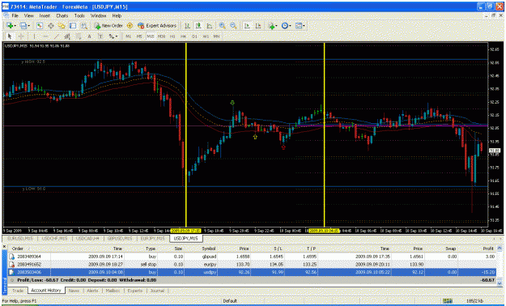Open the Profiles toolbar button
Screen dimensions: 506x306
(23, 26)
